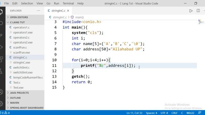The image size is (205, 115).
Task: Split the editor right
Action: click(198, 11)
